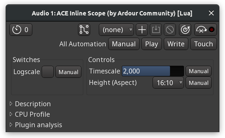
Task: Toggle the bypass button with the red LED
Action: [x=205, y=30]
